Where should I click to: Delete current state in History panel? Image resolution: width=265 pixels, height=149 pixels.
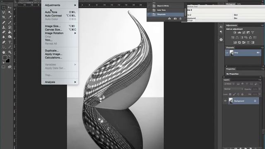[x=181, y=19]
